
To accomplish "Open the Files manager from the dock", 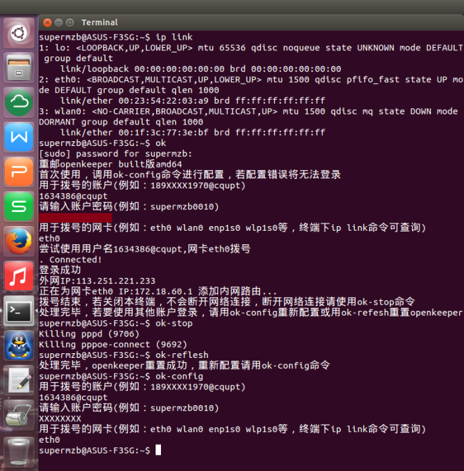I will coord(19,67).
